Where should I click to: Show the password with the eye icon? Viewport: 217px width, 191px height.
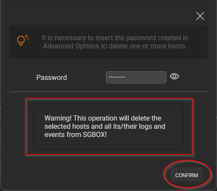[174, 76]
